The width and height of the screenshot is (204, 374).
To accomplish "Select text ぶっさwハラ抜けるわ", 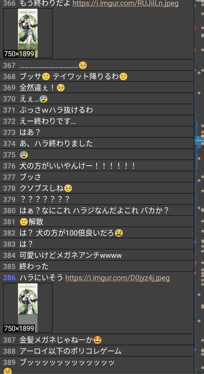I will click(56, 110).
